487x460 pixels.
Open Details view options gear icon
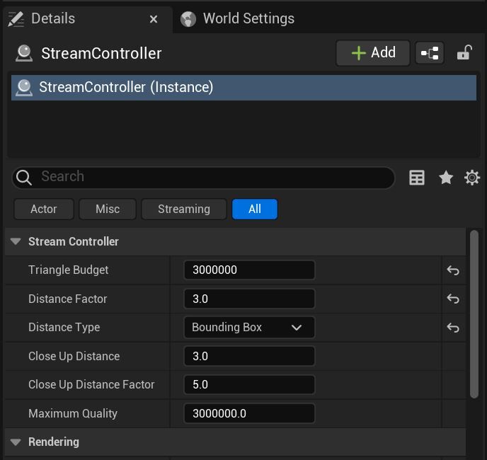[x=472, y=178]
